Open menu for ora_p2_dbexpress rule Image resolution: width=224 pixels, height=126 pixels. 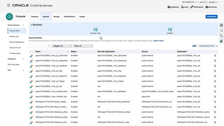[215, 61]
